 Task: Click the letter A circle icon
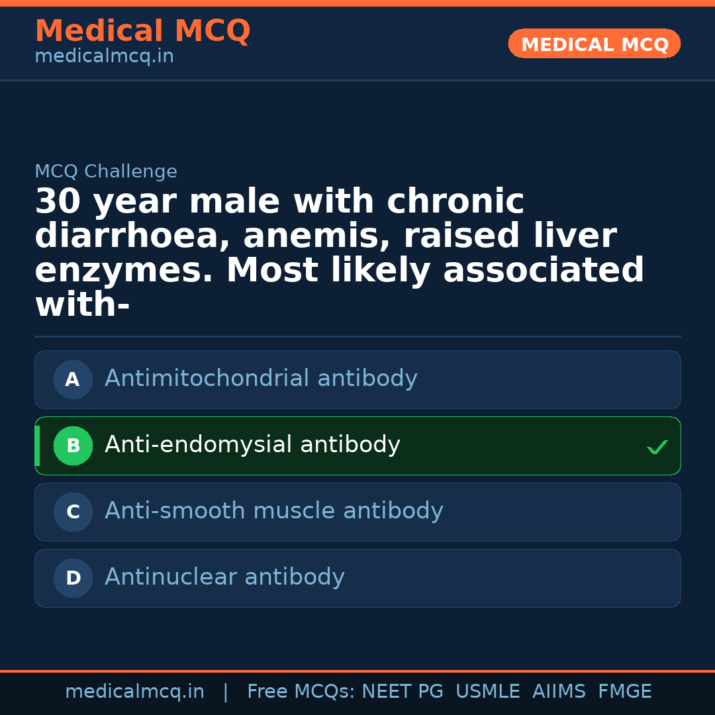pos(73,380)
